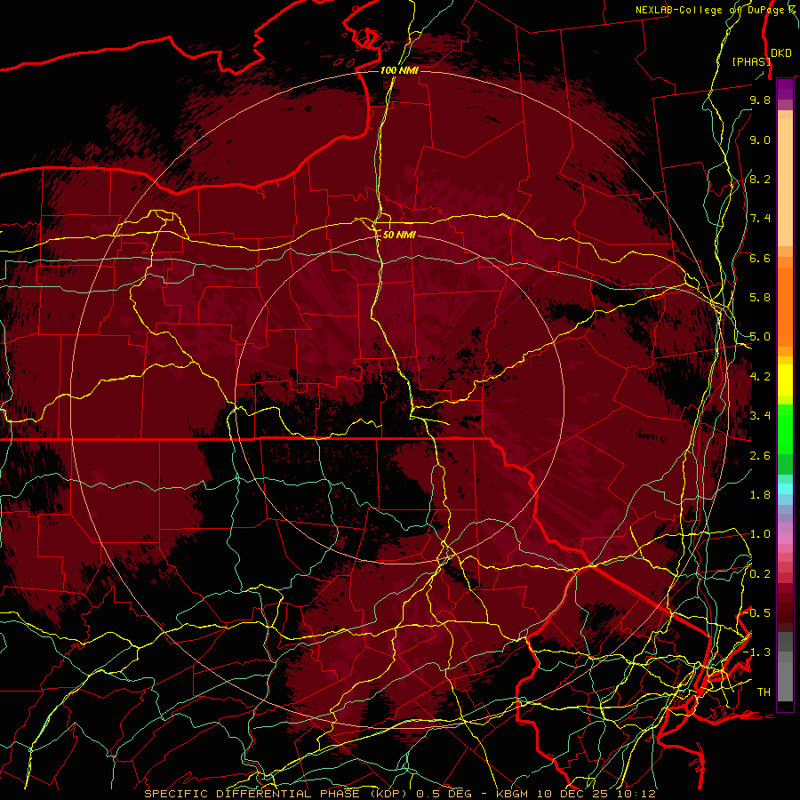Click the 100 NMI range ring label

point(399,70)
